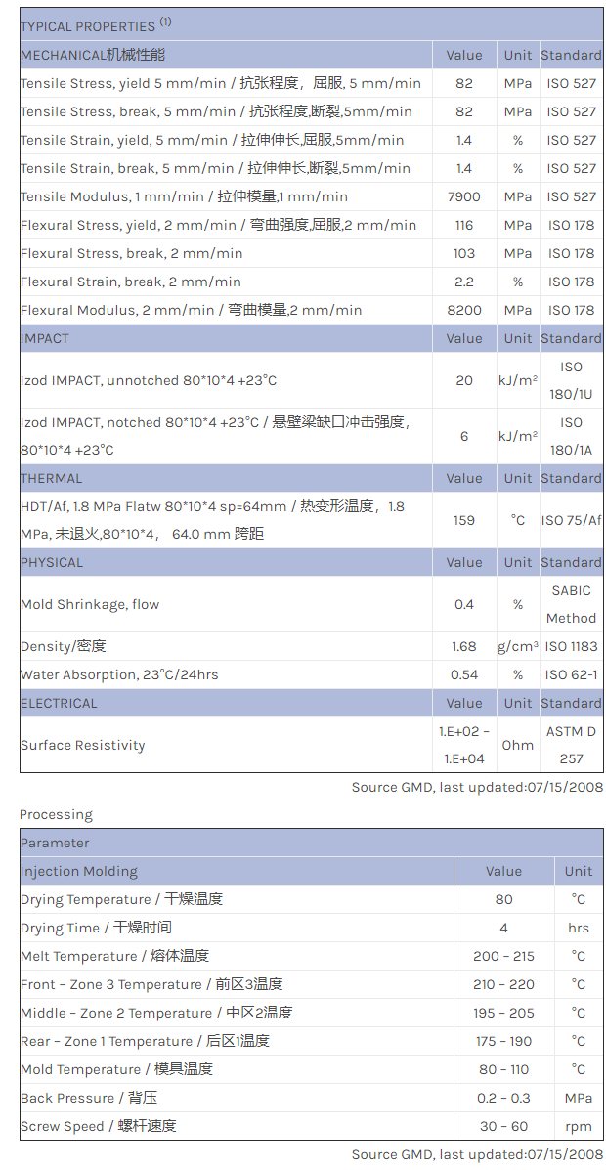
Task: Click the ASTM D 257 standard cell
Action: (x=571, y=745)
